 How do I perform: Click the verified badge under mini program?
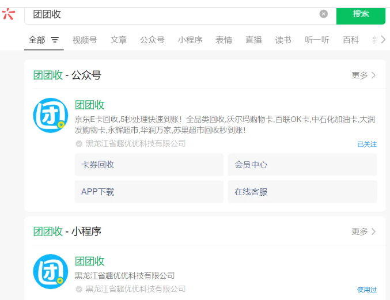79,289
